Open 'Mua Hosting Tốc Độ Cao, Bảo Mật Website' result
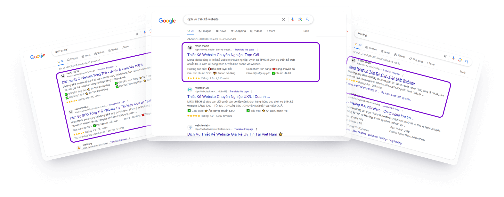The width and height of the screenshot is (504, 197). pyautogui.click(x=382, y=75)
